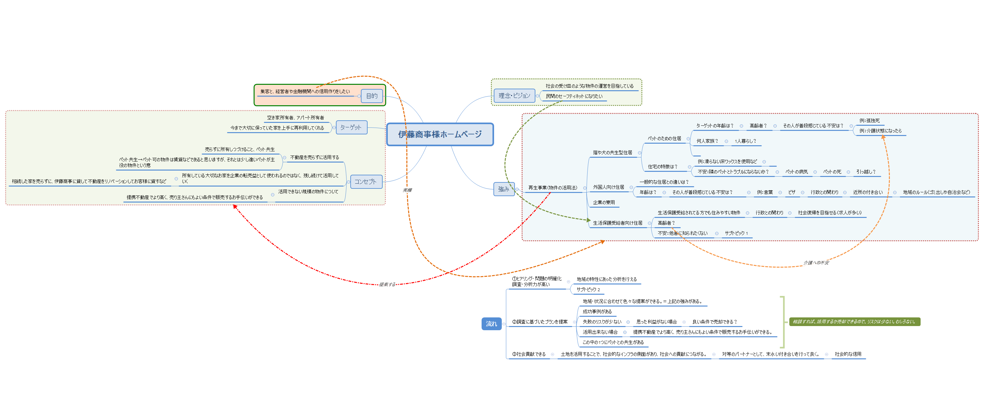Select the コンセプト branch node
984x399 pixels.
point(366,181)
